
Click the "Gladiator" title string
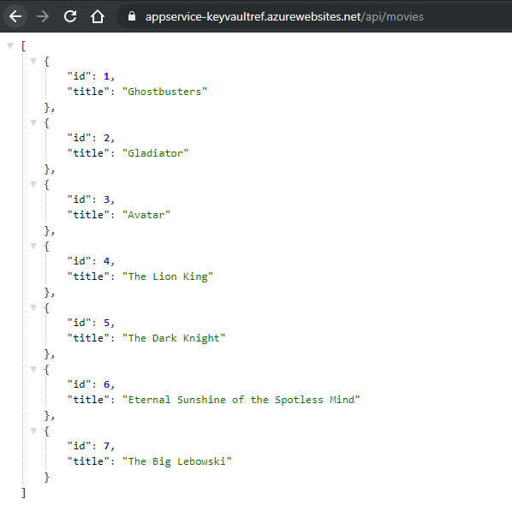156,153
